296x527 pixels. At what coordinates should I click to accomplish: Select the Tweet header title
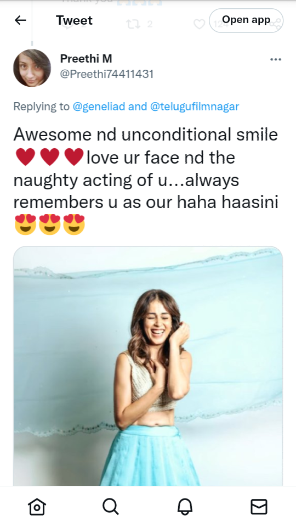[74, 20]
